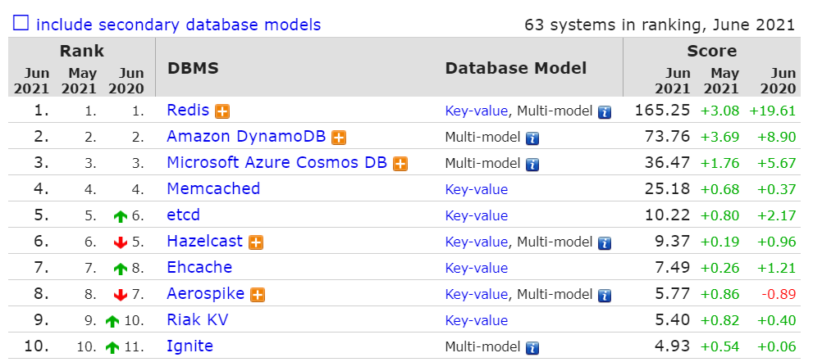
Task: Open the Memcached link
Action: point(213,188)
